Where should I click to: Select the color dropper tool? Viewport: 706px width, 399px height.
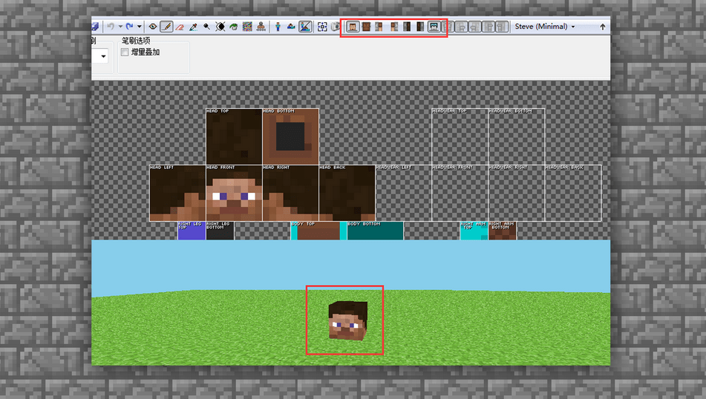click(193, 27)
